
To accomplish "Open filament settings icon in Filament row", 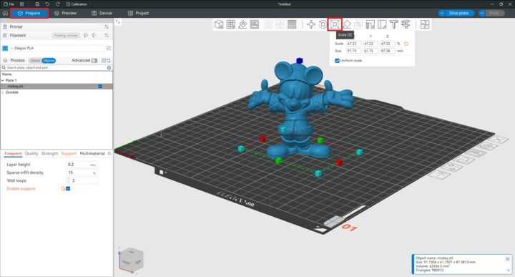I will (107, 35).
